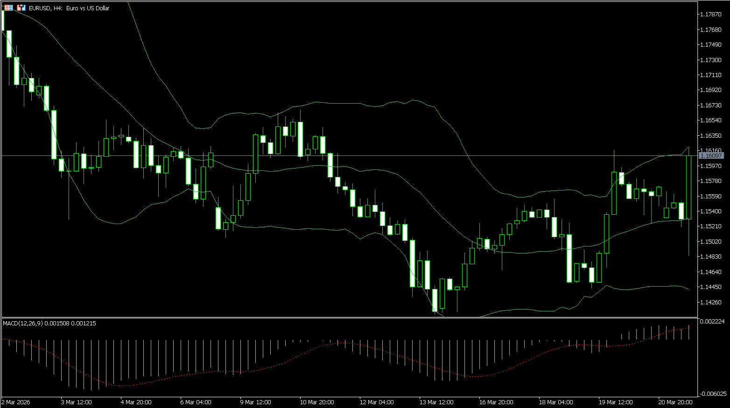Pick the 1.17870 price scale label
The width and height of the screenshot is (730, 408).
point(710,14)
